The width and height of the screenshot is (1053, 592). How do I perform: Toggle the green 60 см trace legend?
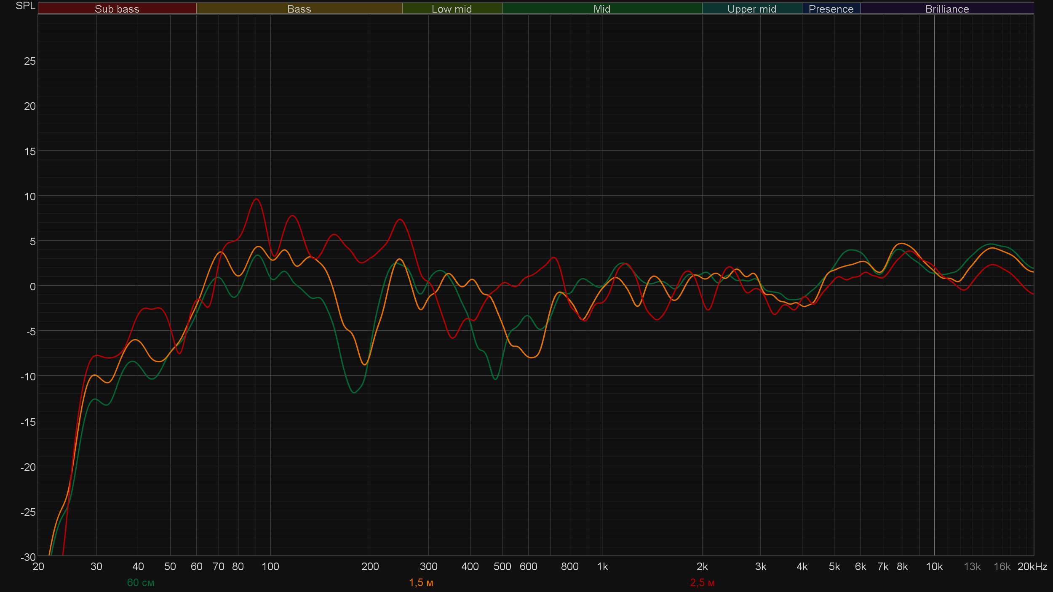(x=141, y=582)
